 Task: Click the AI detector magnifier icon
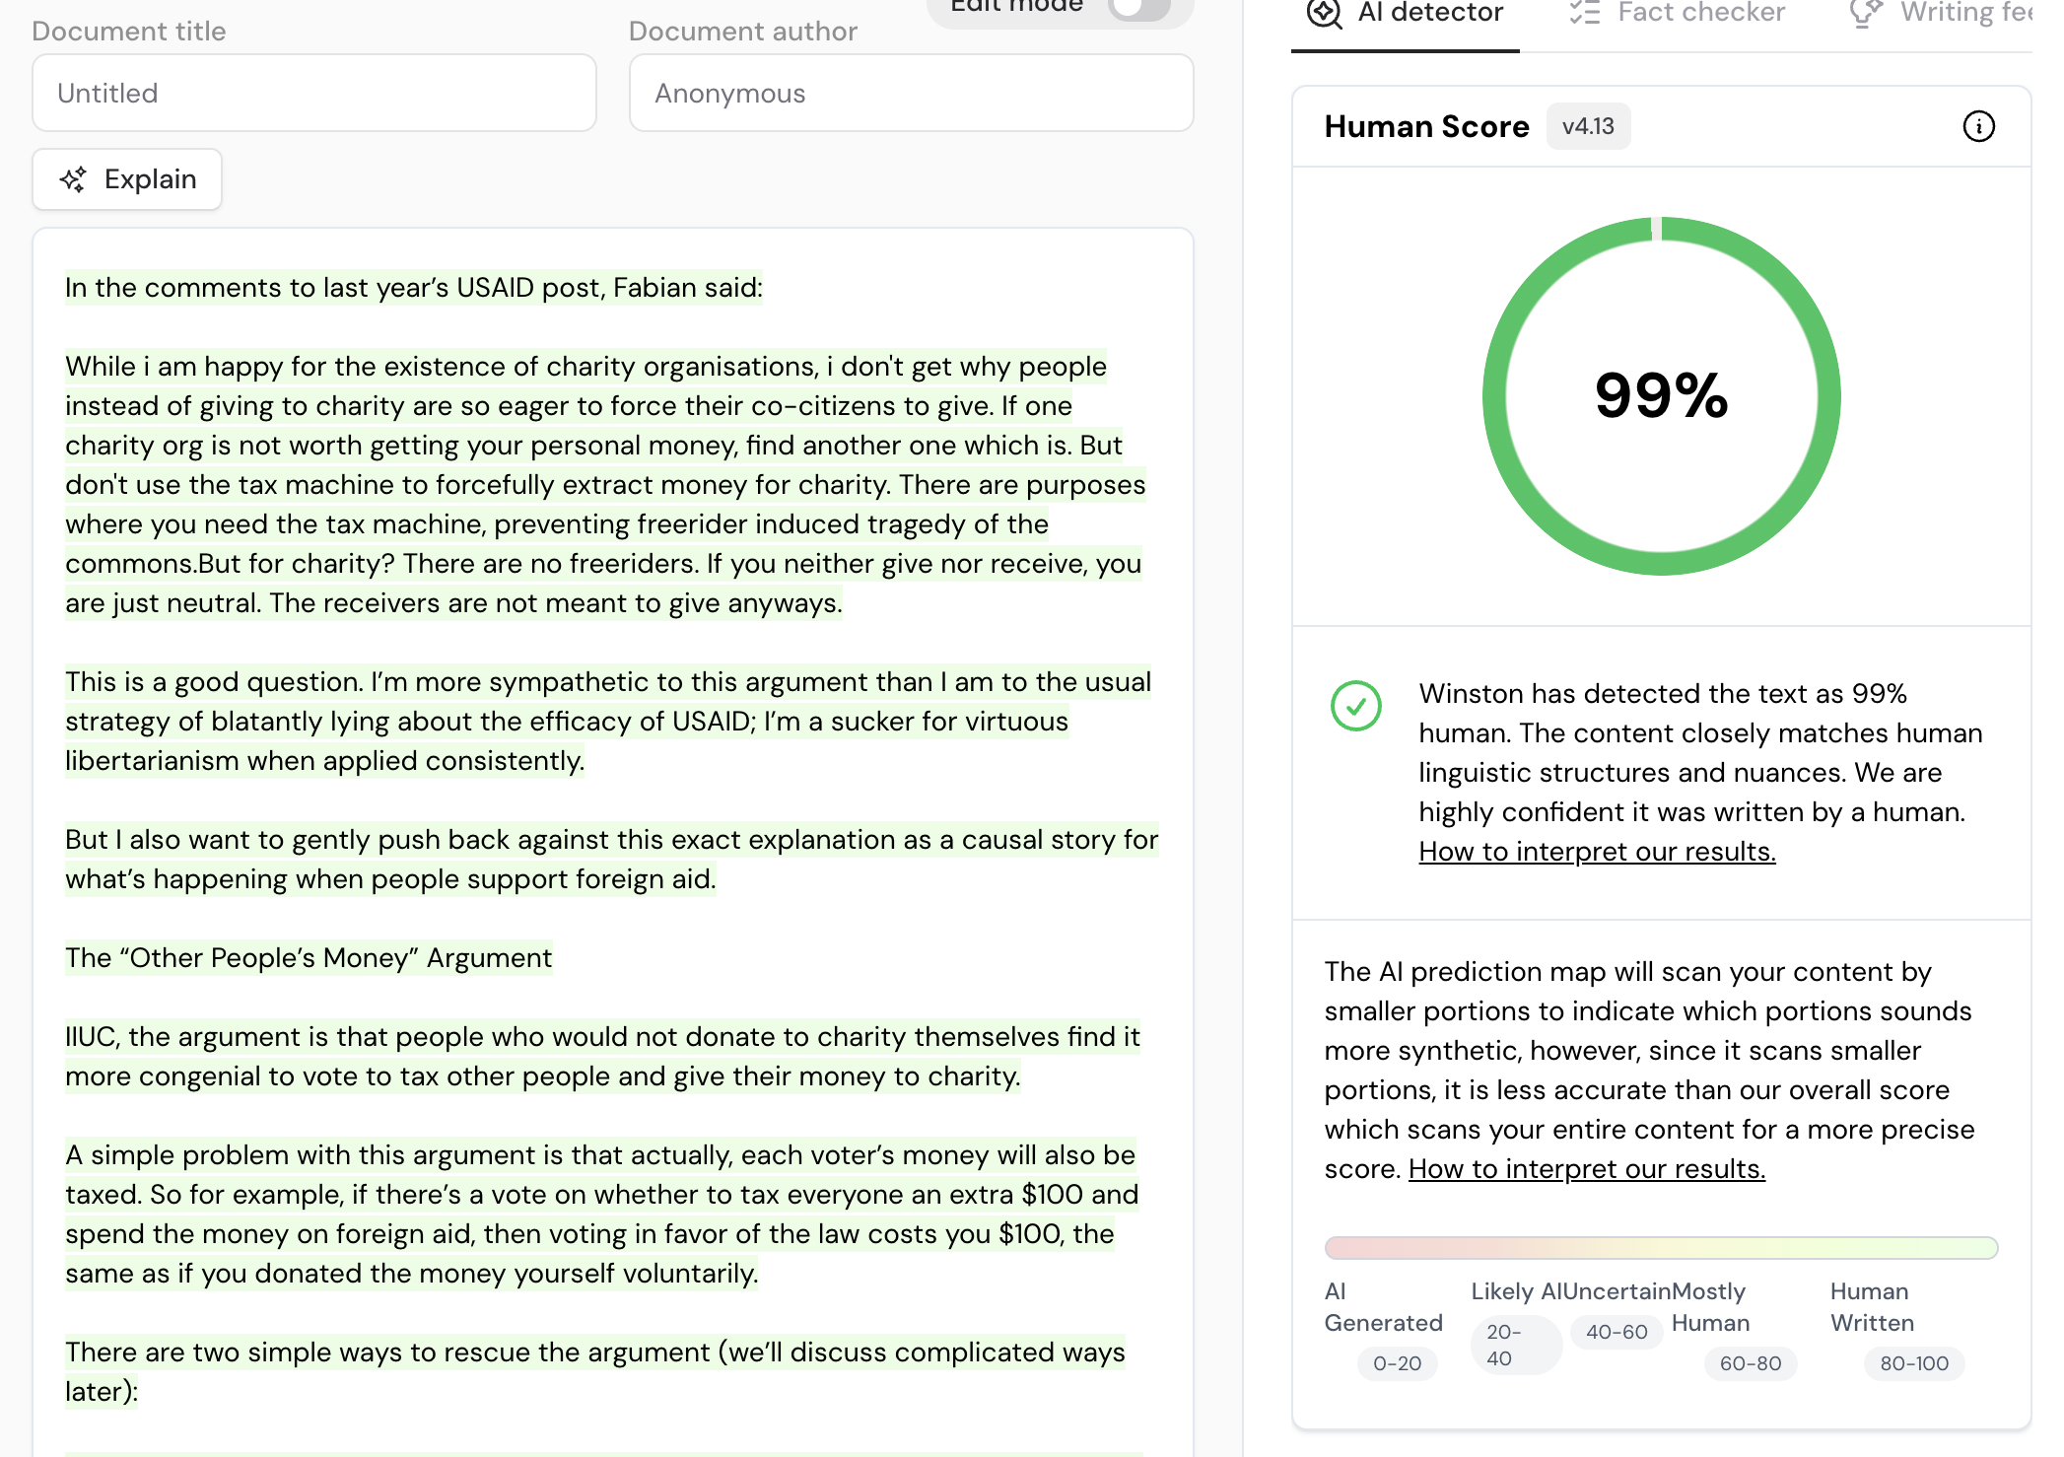[1324, 13]
